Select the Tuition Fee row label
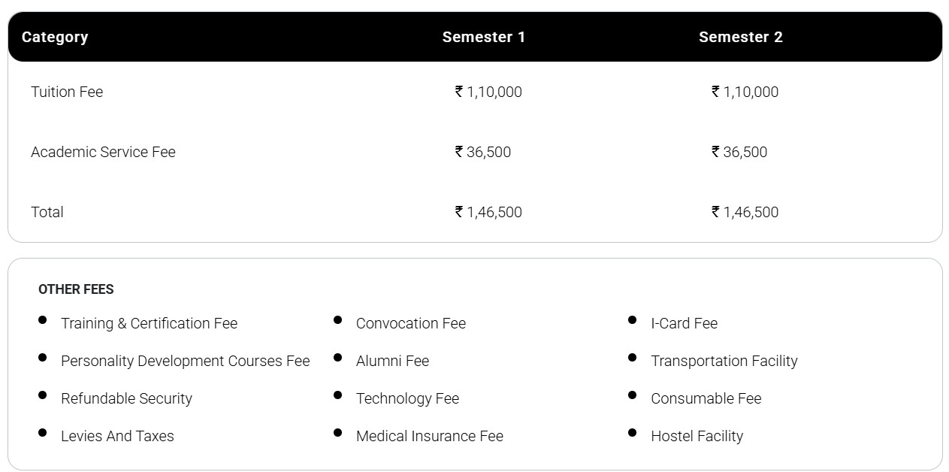The height and width of the screenshot is (472, 949). 67,92
